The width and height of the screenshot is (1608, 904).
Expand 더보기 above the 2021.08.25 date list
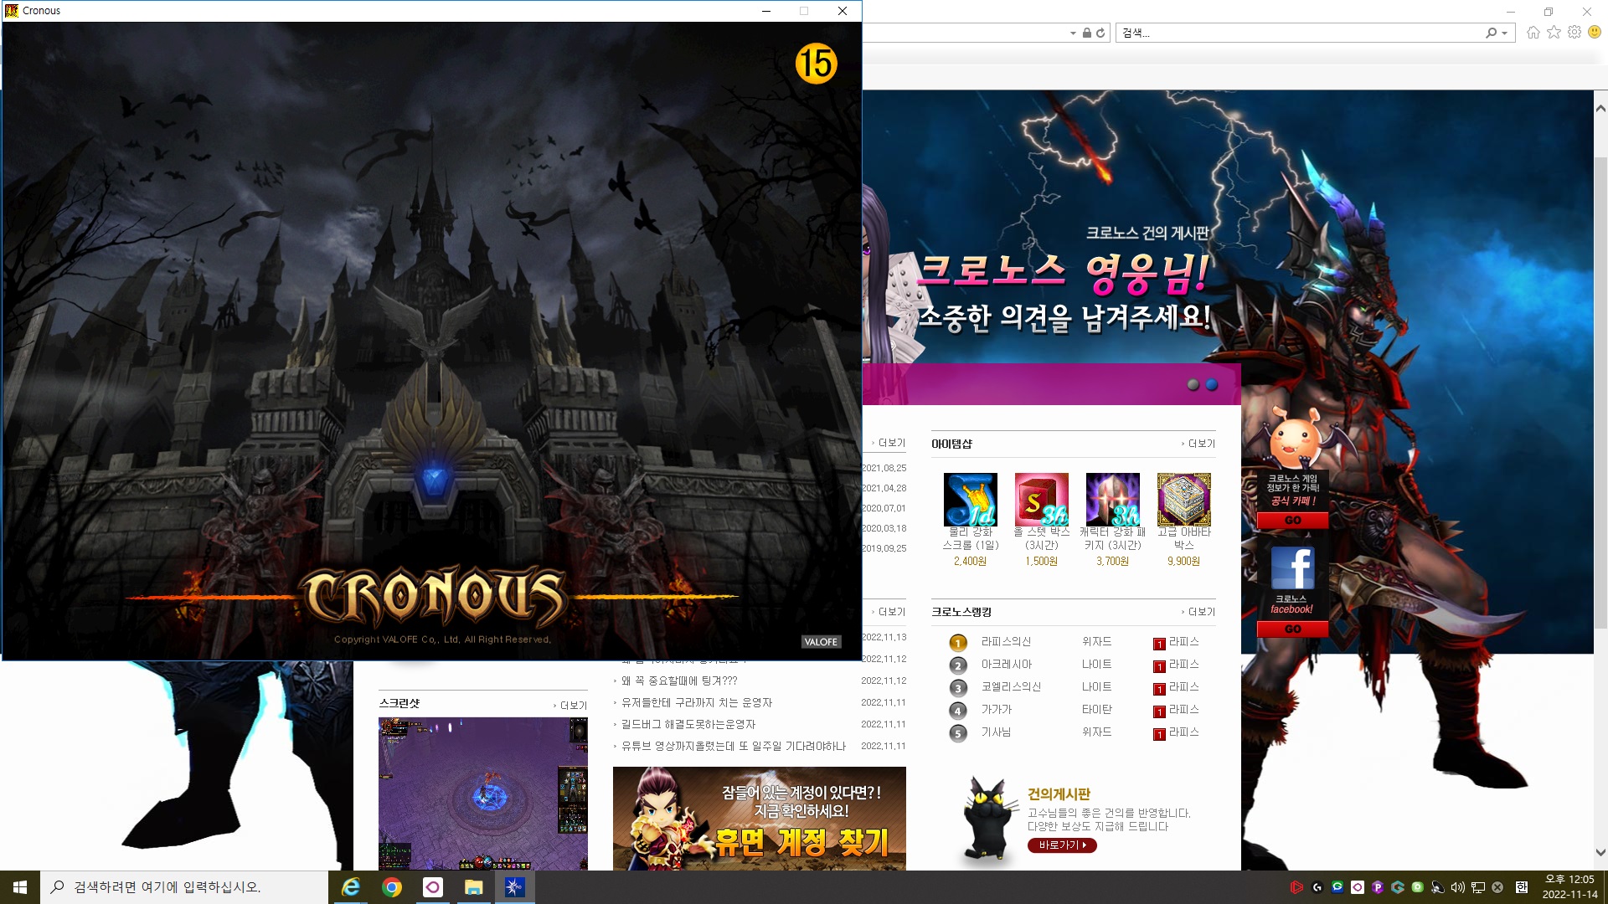tap(889, 443)
